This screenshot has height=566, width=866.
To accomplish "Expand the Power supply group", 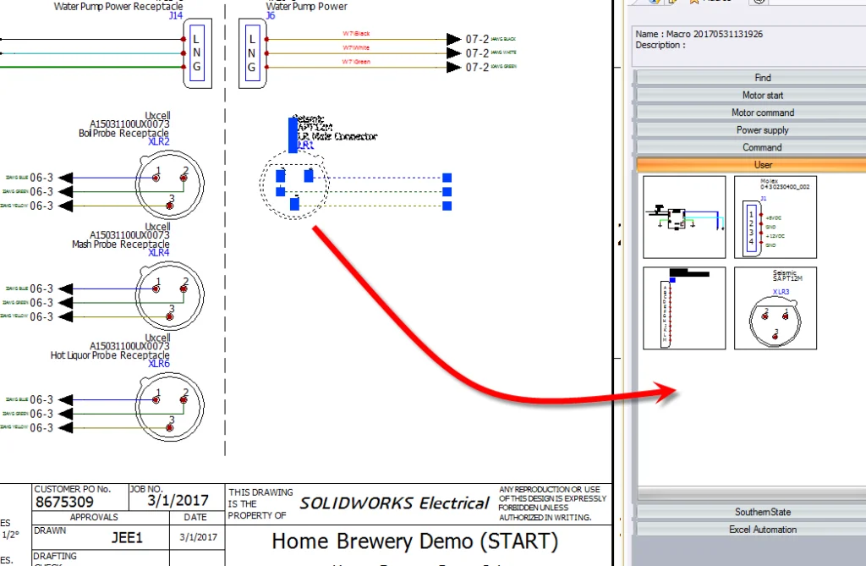I will [763, 129].
